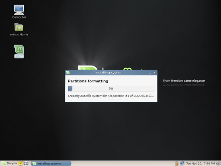The height and width of the screenshot is (166, 221).
Task: Click the Partitions formatting heading
Action: coord(88,81)
